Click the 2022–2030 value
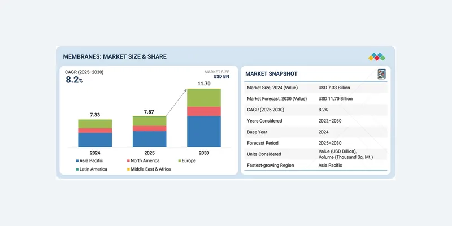The width and height of the screenshot is (452, 226). pos(330,121)
